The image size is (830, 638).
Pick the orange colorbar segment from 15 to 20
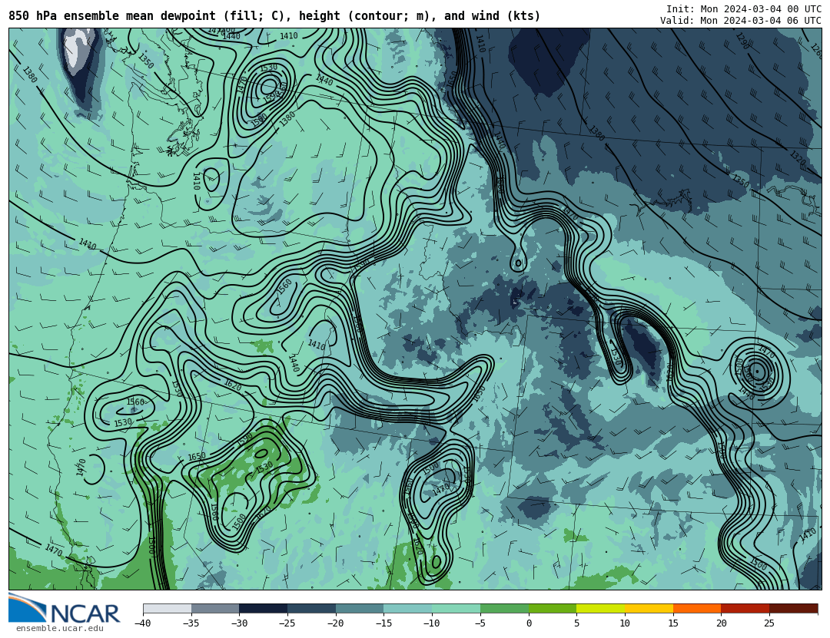click(696, 608)
